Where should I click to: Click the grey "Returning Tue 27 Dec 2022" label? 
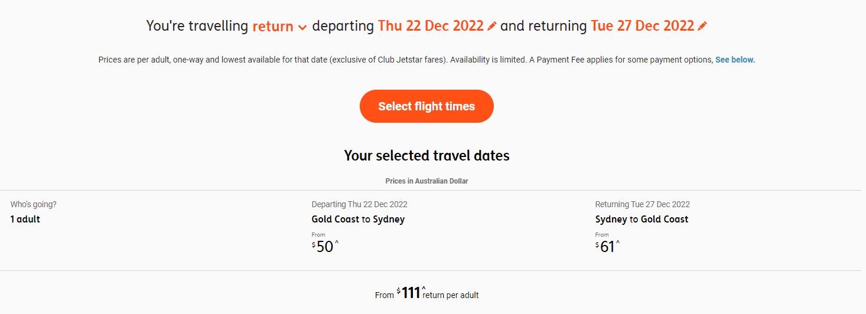pos(642,204)
